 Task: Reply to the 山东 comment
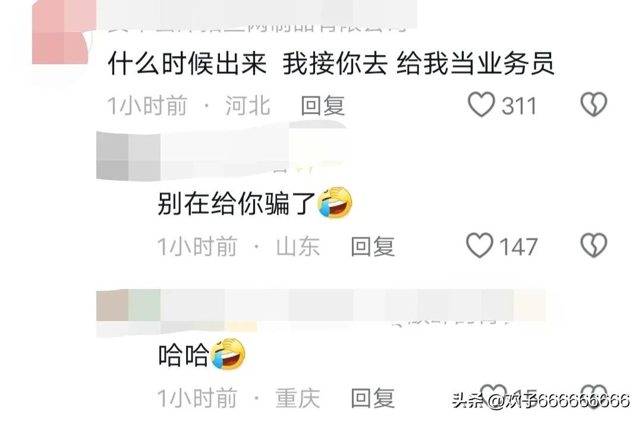click(373, 247)
